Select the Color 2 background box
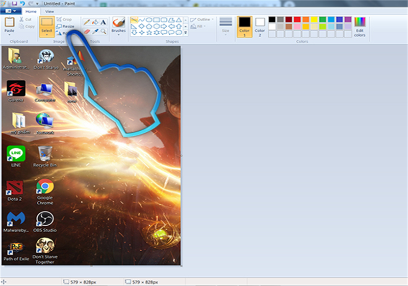This screenshot has height=286, width=408. (260, 27)
